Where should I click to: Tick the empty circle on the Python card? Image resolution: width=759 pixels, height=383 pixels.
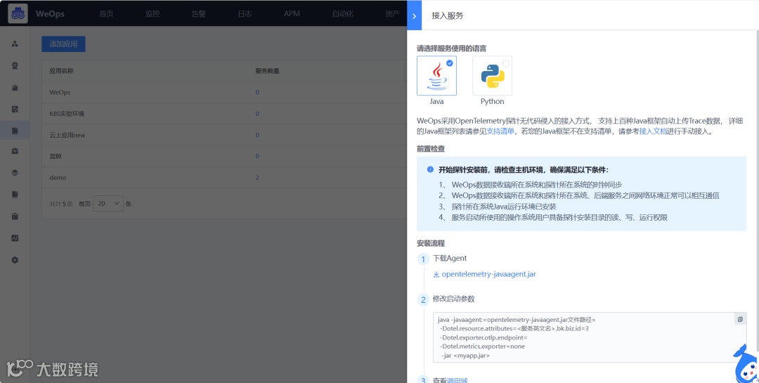pyautogui.click(x=506, y=63)
